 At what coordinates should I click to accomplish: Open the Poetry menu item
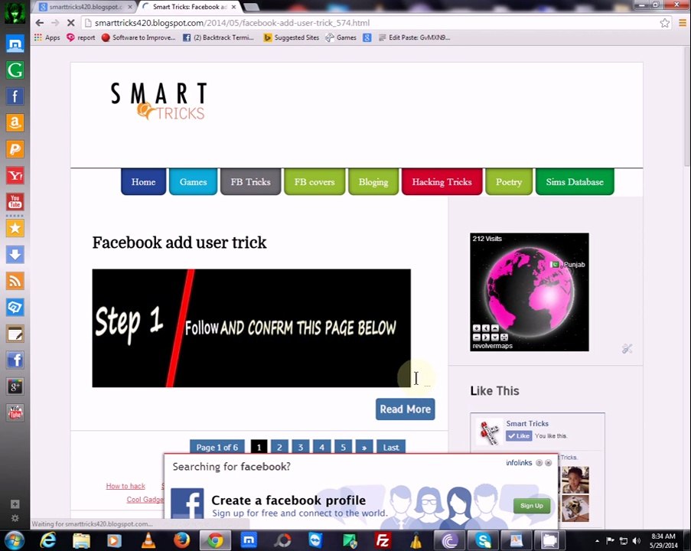509,181
